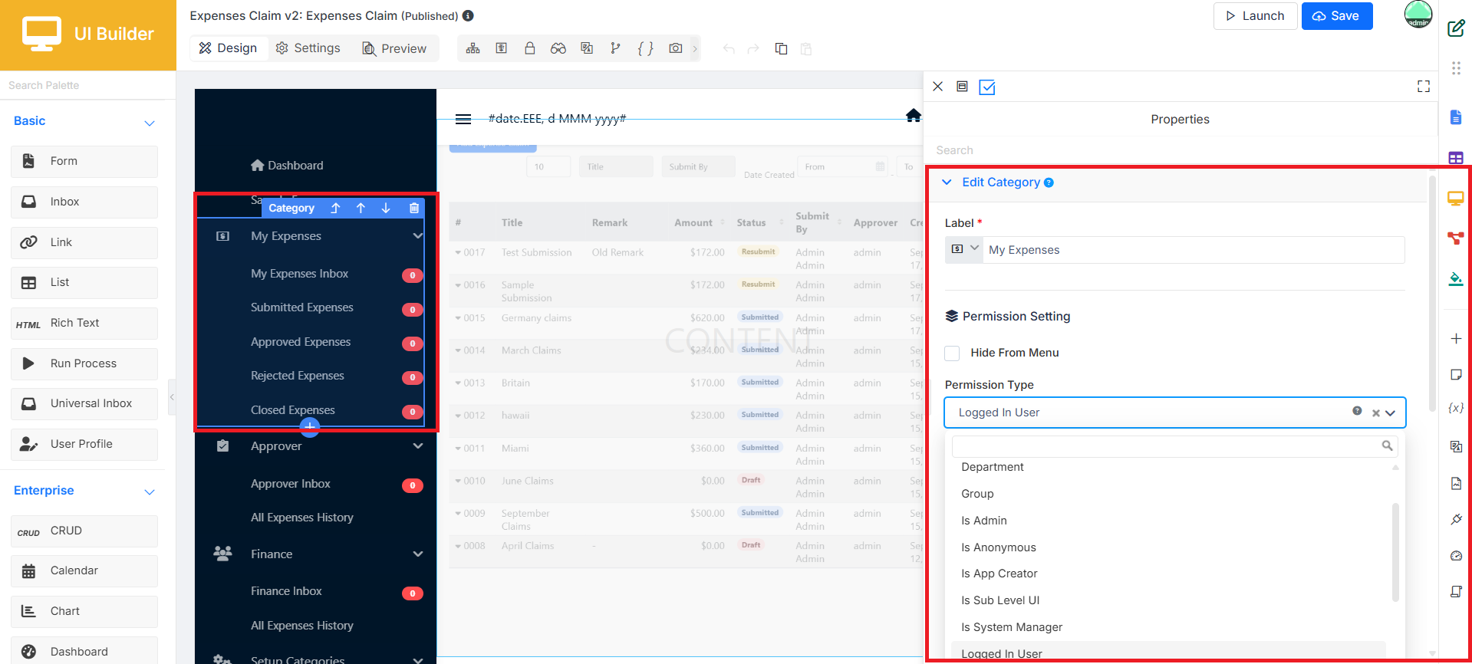This screenshot has width=1472, height=664.
Task: Click the home icon in canvas header
Action: 913,116
